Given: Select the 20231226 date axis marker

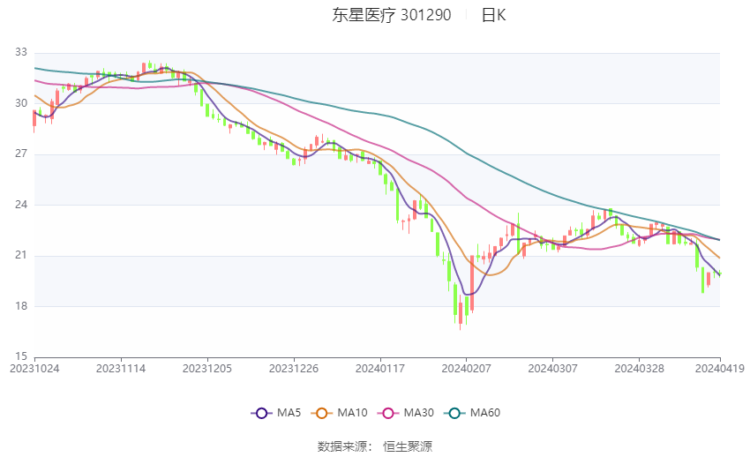Looking at the screenshot, I should coord(294,369).
